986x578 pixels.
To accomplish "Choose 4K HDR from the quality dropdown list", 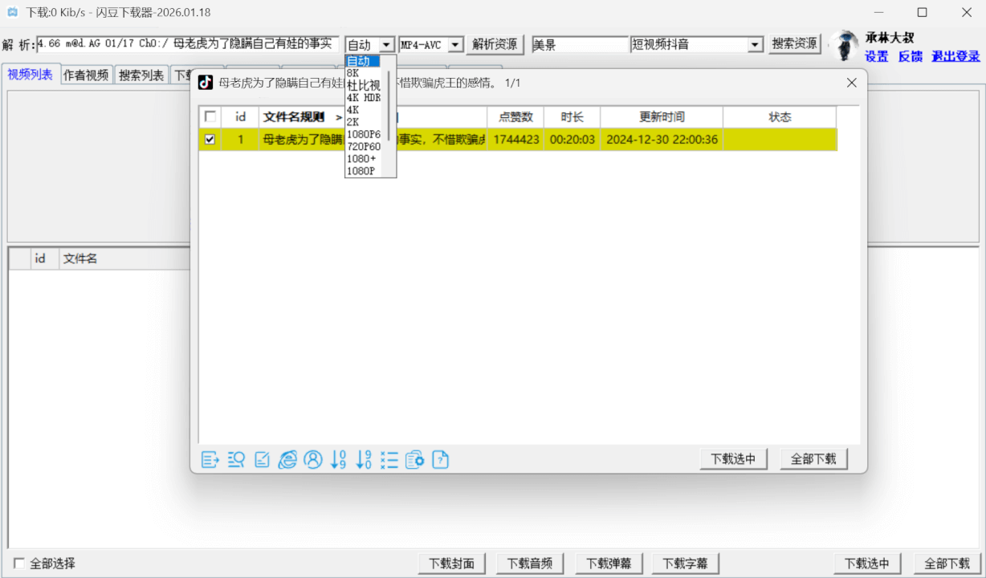I will coord(364,98).
